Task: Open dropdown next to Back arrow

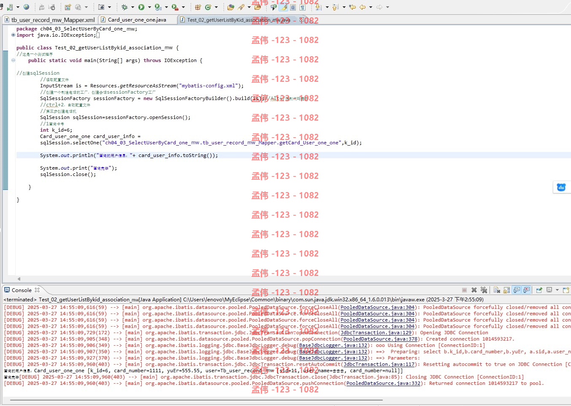Action: 371,7
